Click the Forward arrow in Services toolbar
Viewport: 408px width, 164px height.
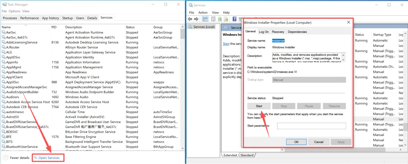pyautogui.click(x=196, y=19)
